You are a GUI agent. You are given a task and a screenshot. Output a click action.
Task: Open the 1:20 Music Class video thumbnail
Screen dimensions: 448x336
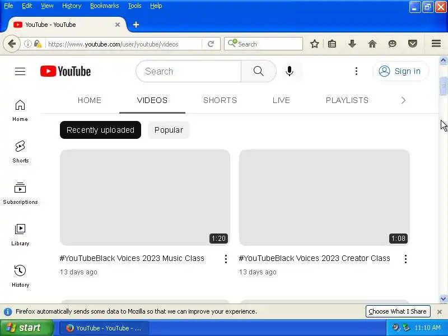[x=145, y=198]
